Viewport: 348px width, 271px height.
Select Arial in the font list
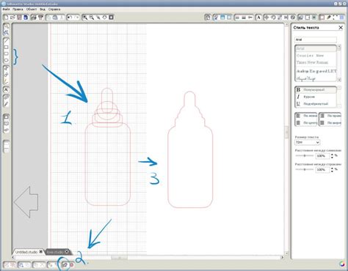coord(316,48)
